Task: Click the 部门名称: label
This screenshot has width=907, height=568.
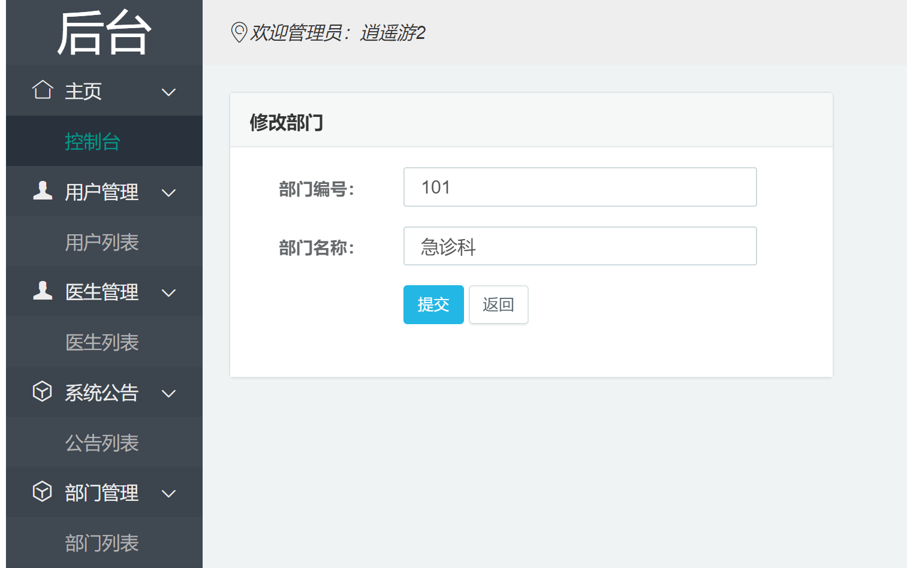Action: click(317, 247)
